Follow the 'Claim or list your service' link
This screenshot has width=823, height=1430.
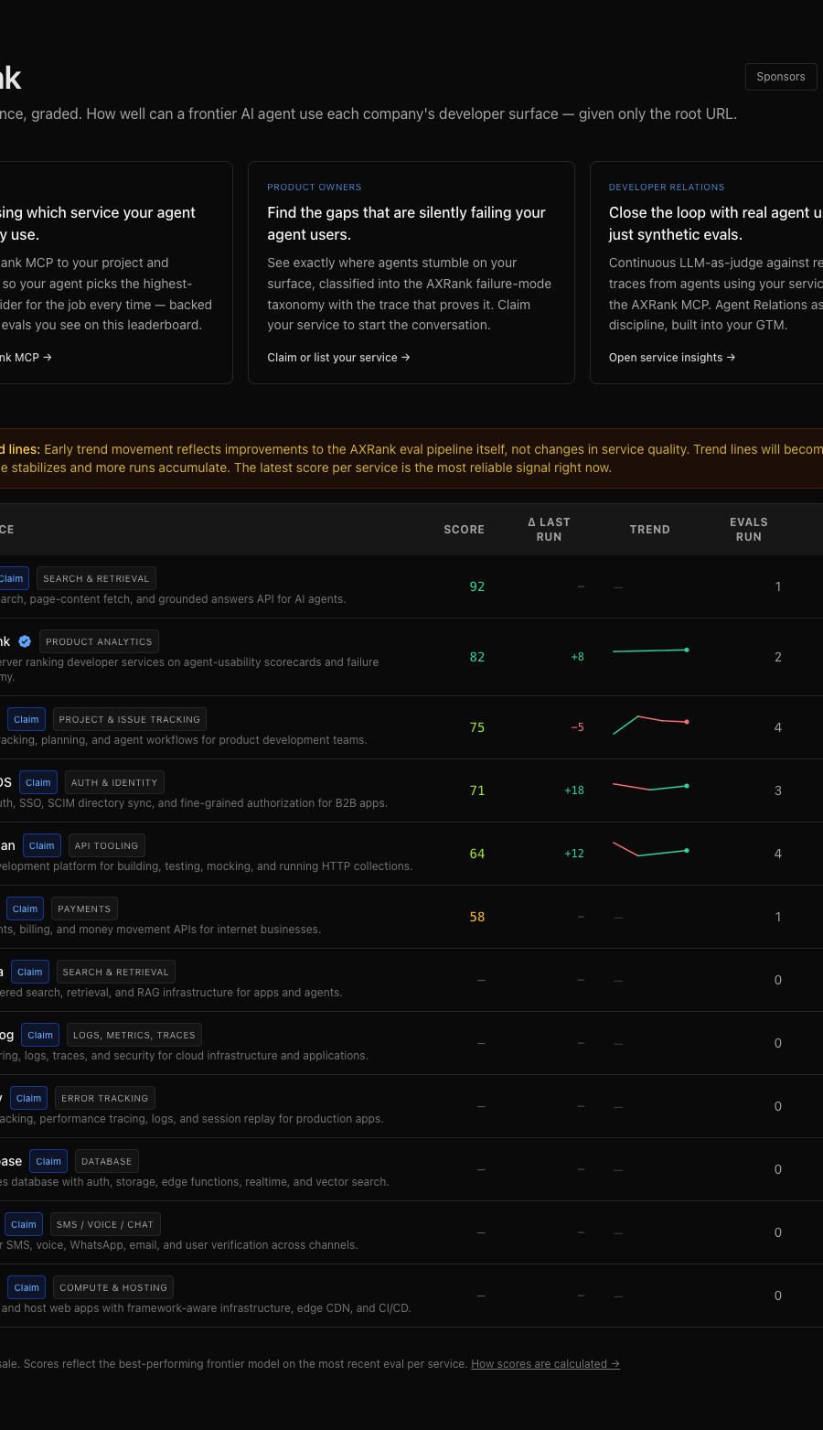click(338, 358)
